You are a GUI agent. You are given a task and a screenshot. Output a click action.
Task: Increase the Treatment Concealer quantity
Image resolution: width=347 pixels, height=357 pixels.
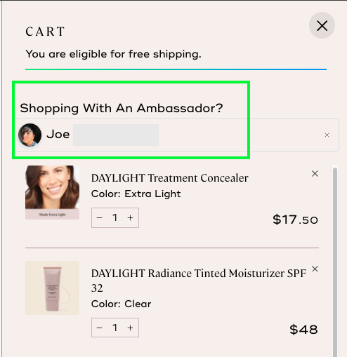[x=130, y=217]
